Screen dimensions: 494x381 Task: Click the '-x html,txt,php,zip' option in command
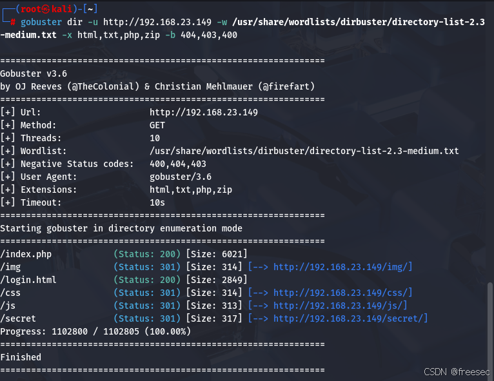111,35
